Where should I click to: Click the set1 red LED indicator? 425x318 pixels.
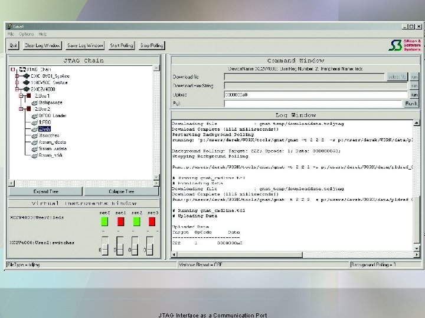121,221
